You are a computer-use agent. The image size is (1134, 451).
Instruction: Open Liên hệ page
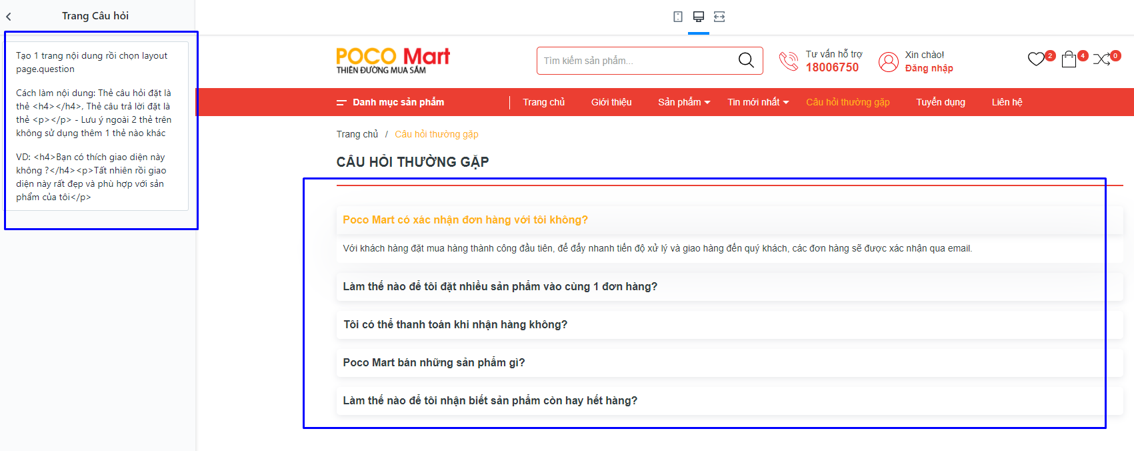[x=1007, y=102]
